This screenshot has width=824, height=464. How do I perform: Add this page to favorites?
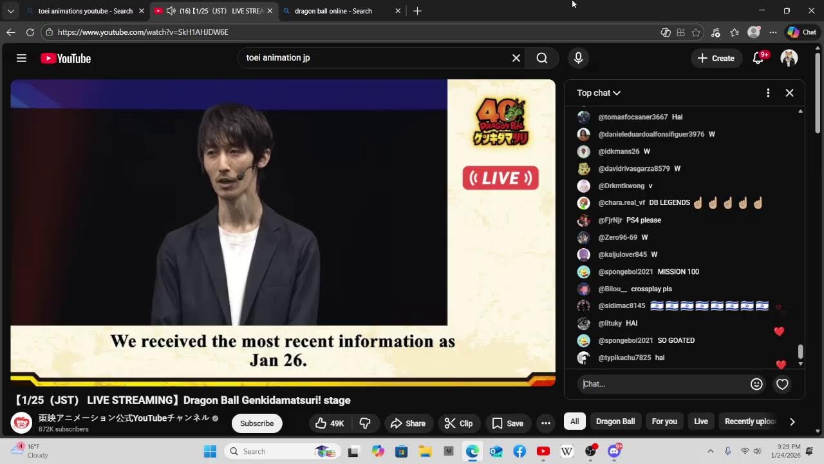point(696,32)
